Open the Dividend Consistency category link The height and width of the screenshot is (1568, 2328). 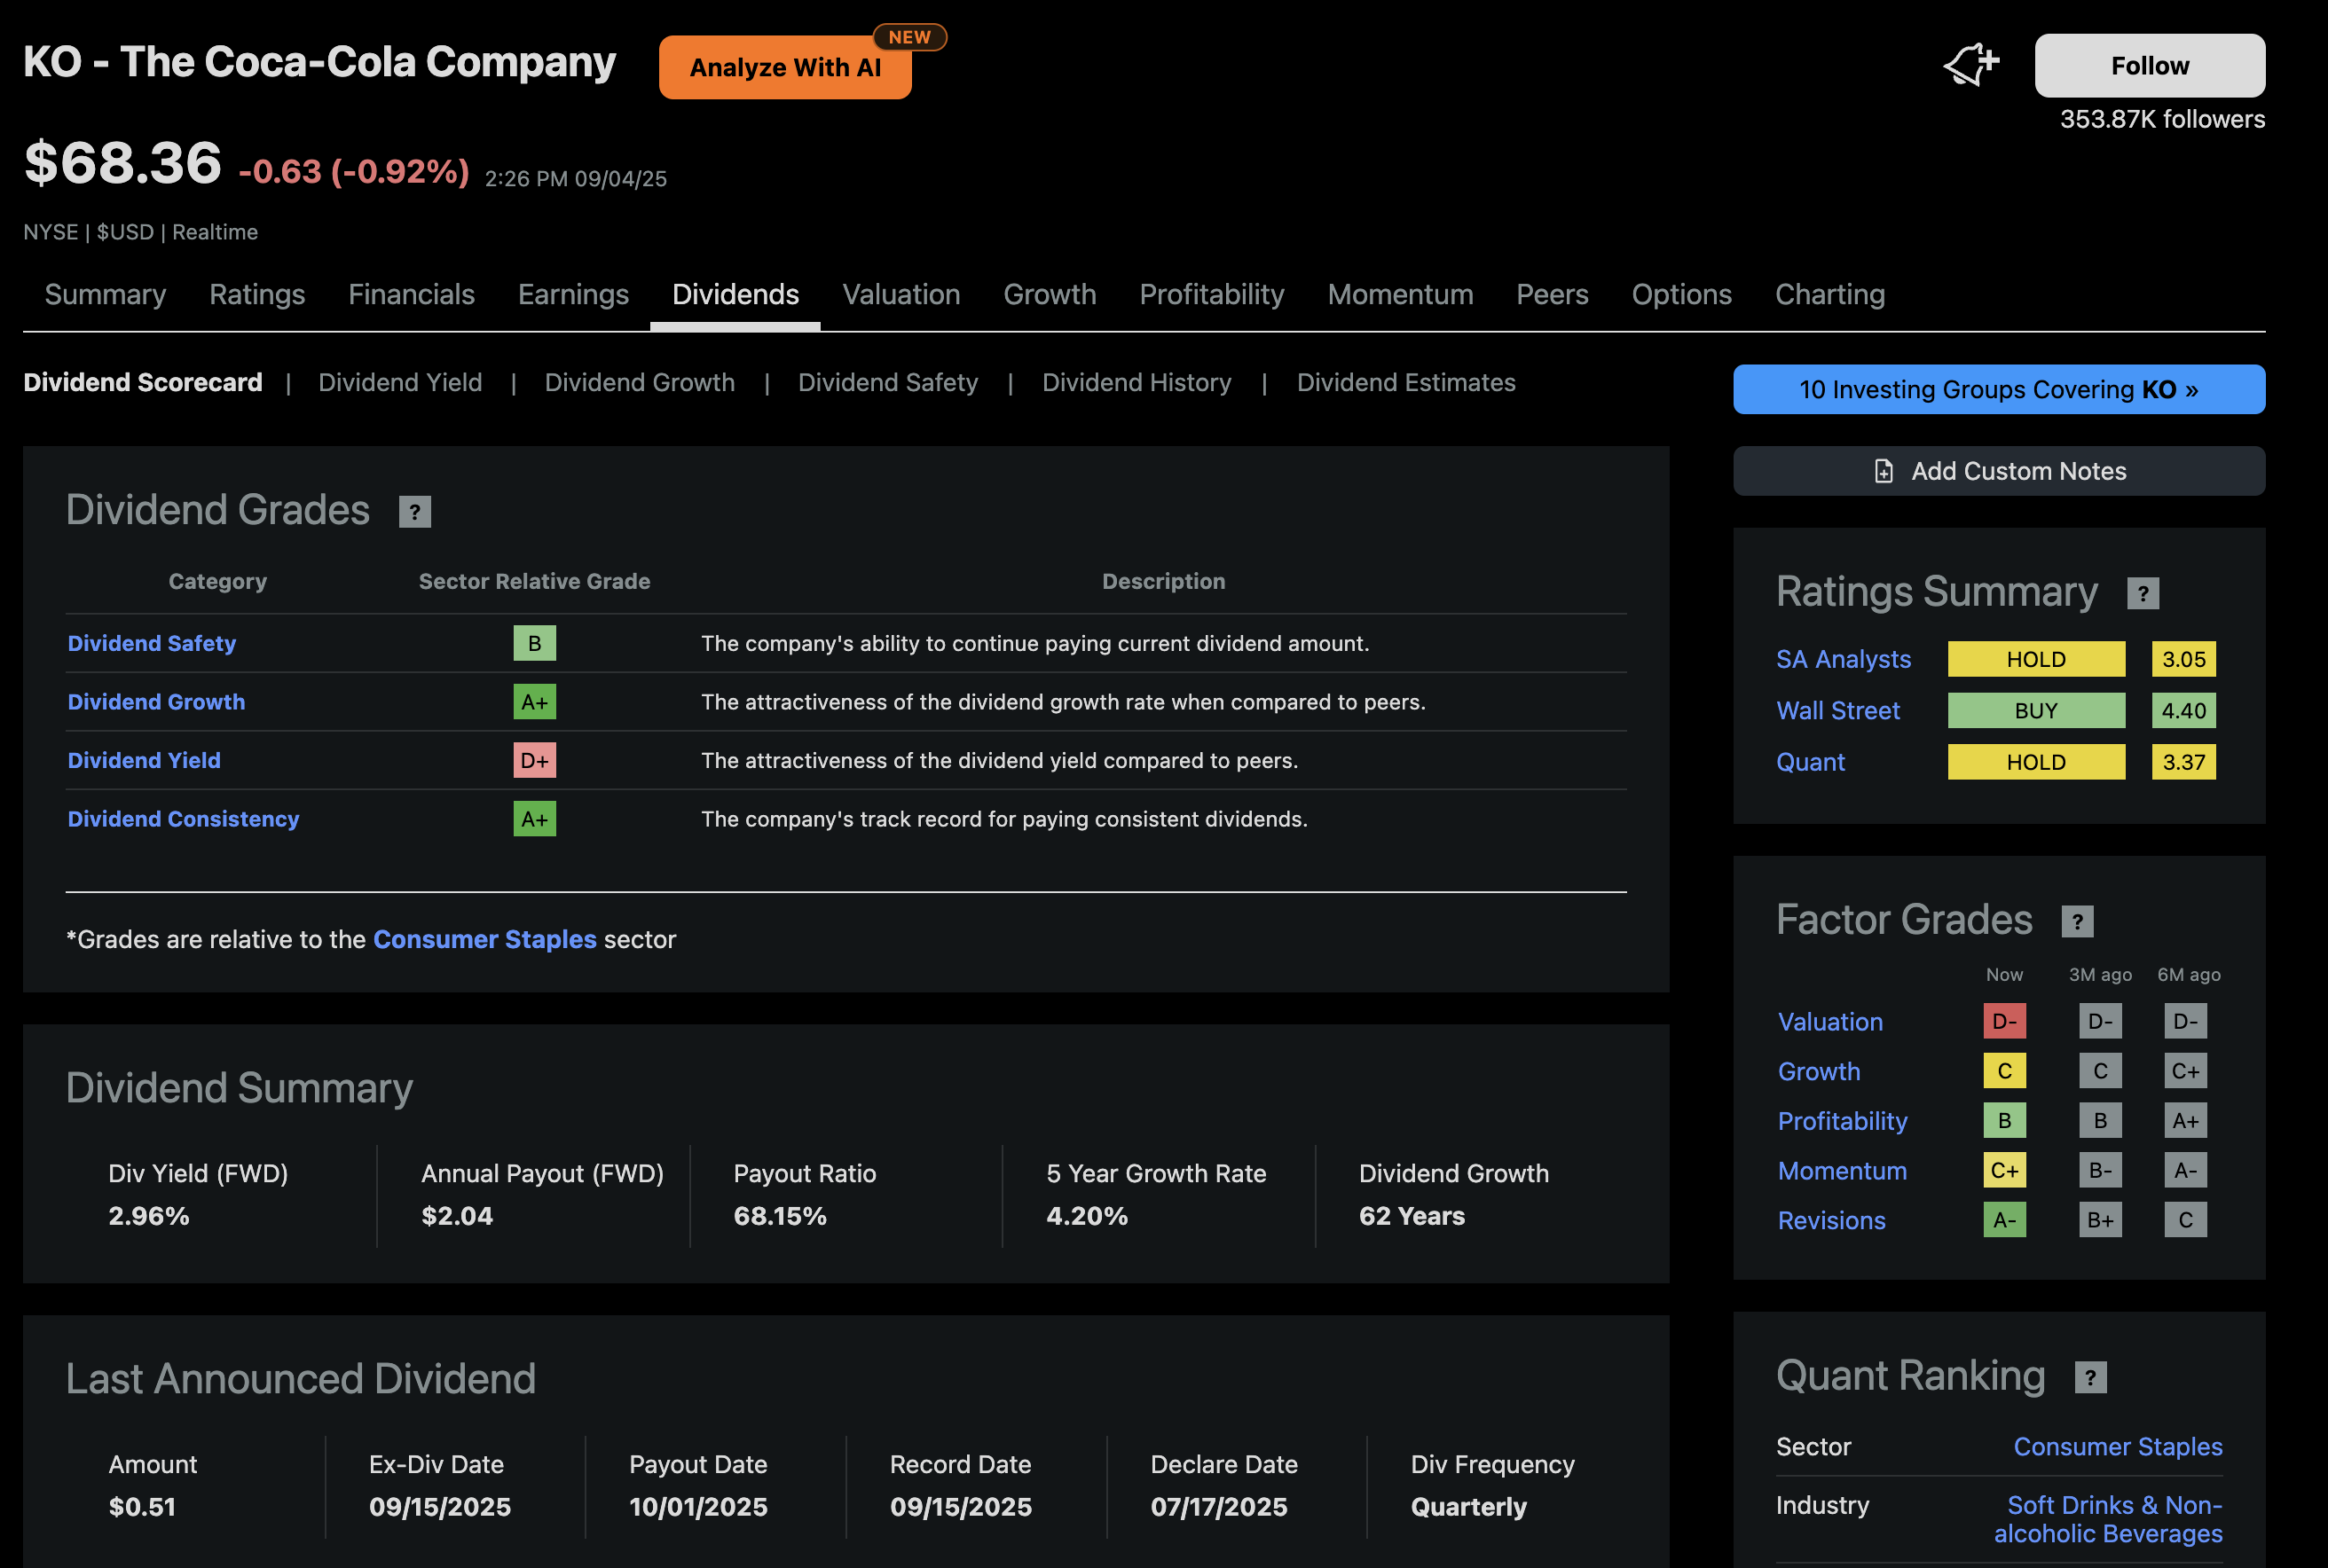[x=183, y=819]
